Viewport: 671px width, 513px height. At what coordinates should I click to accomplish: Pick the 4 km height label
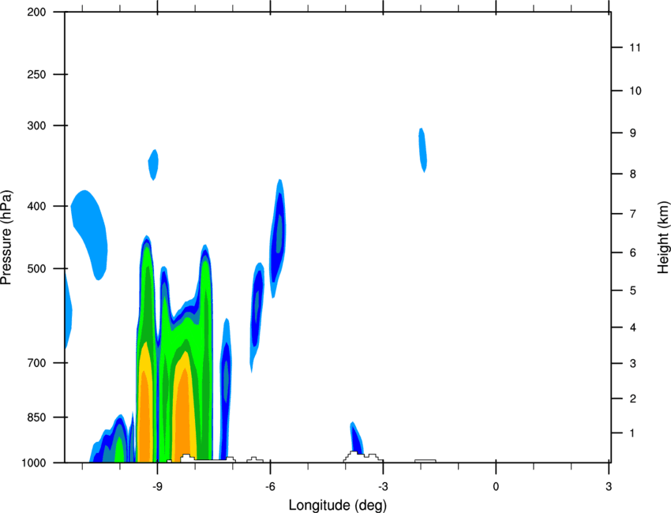click(x=633, y=328)
